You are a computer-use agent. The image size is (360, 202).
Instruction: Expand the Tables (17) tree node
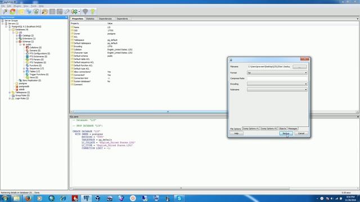tap(24, 71)
